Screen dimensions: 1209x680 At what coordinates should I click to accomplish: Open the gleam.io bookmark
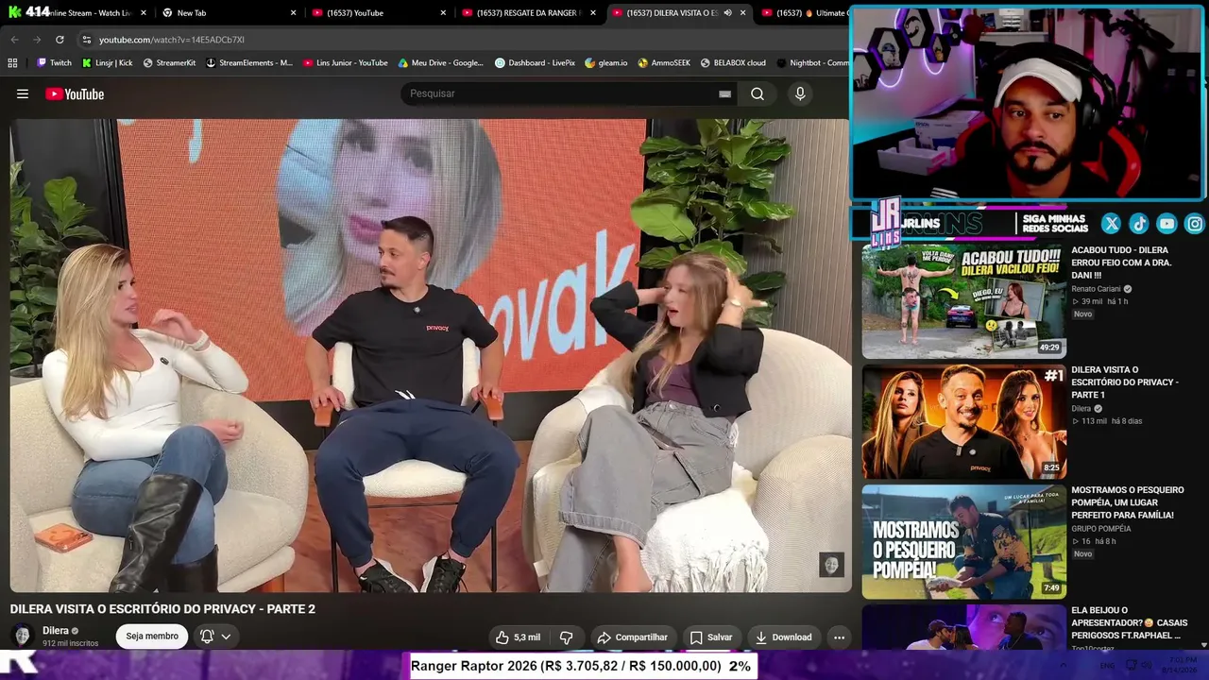coord(606,63)
